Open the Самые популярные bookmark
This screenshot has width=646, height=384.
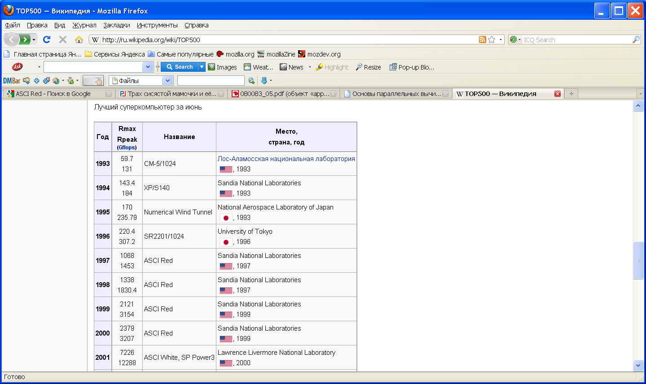[x=181, y=54]
